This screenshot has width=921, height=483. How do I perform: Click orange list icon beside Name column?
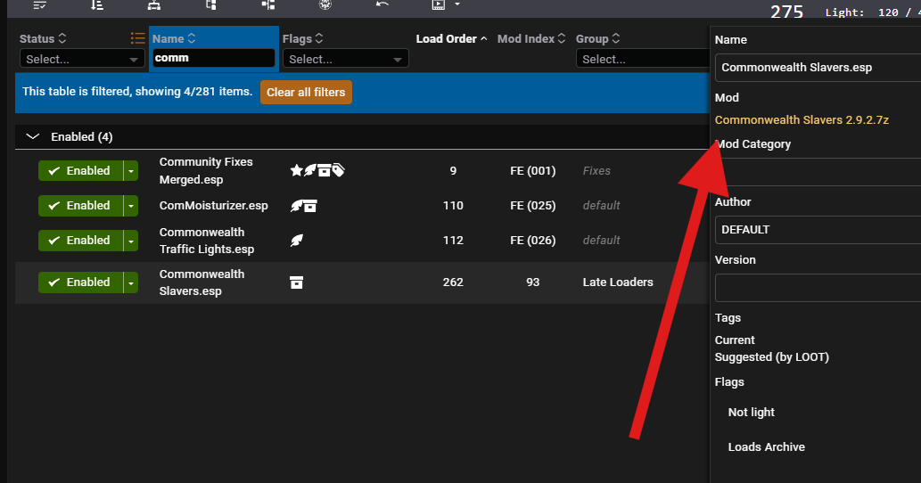[137, 38]
